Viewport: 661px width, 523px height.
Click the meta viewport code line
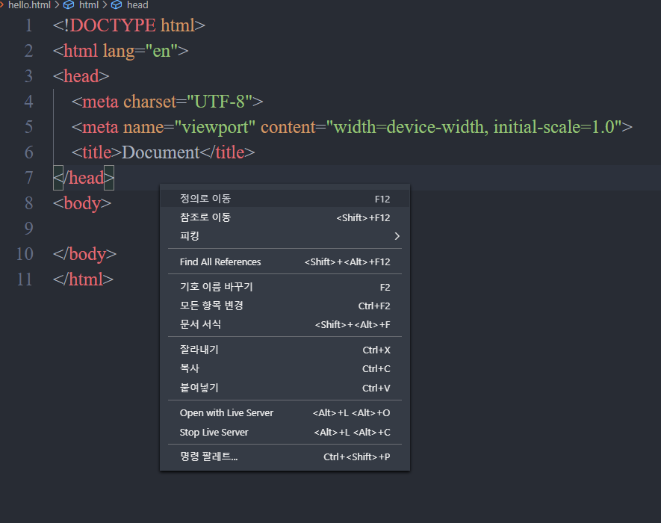click(352, 127)
